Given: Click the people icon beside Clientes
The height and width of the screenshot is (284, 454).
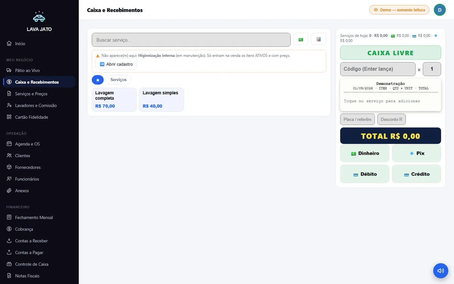Looking at the screenshot, I should [x=9, y=156].
